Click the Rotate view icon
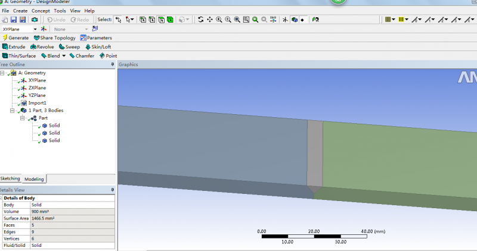The width and height of the screenshot is (477, 251). pos(200,20)
